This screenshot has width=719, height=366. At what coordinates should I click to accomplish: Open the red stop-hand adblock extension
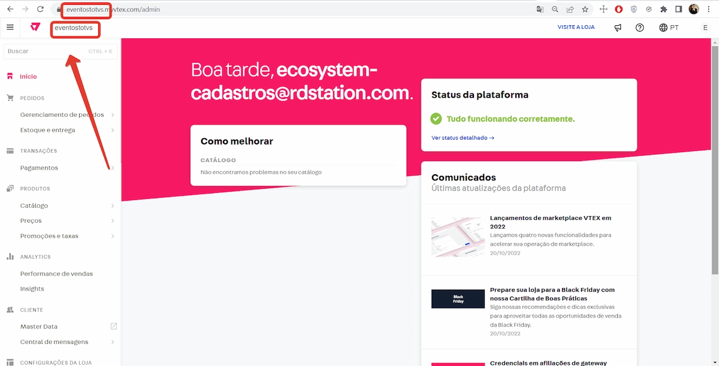tap(619, 9)
